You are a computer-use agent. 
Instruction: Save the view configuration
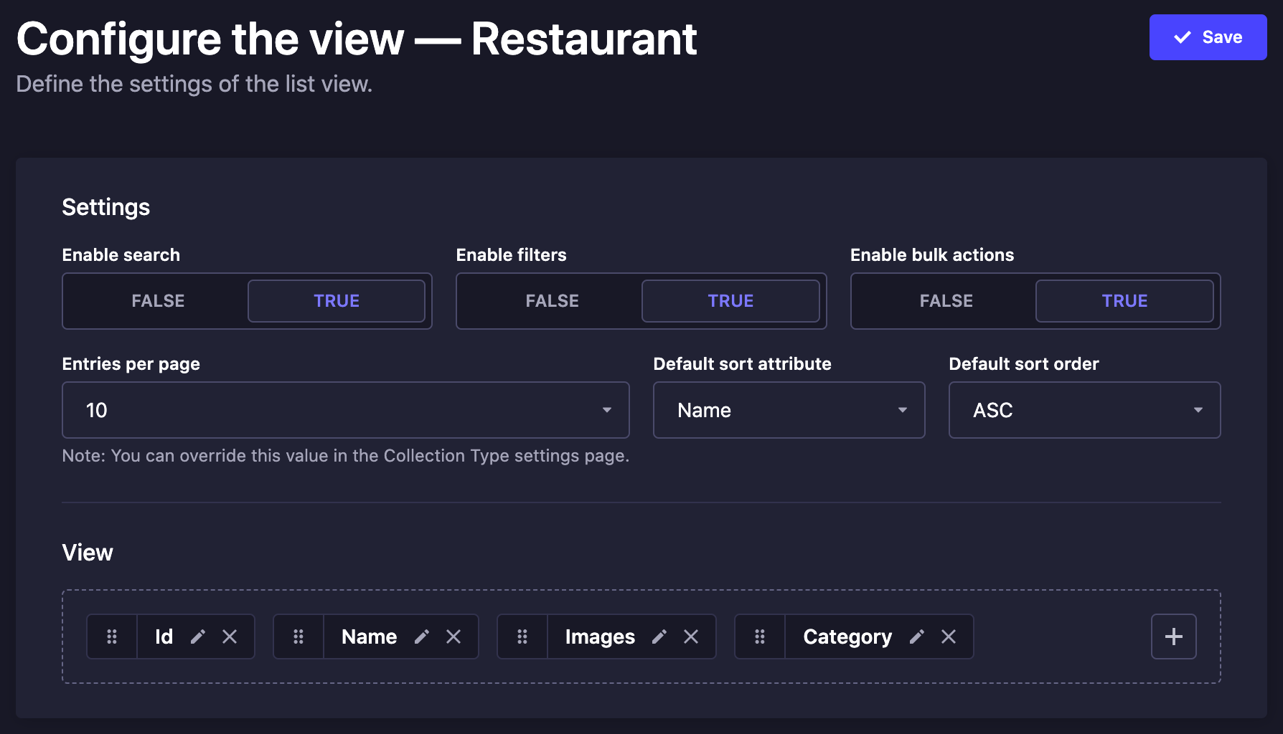pyautogui.click(x=1208, y=37)
